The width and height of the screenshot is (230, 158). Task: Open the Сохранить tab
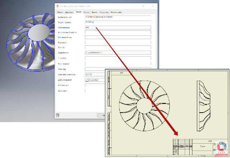[104, 12]
